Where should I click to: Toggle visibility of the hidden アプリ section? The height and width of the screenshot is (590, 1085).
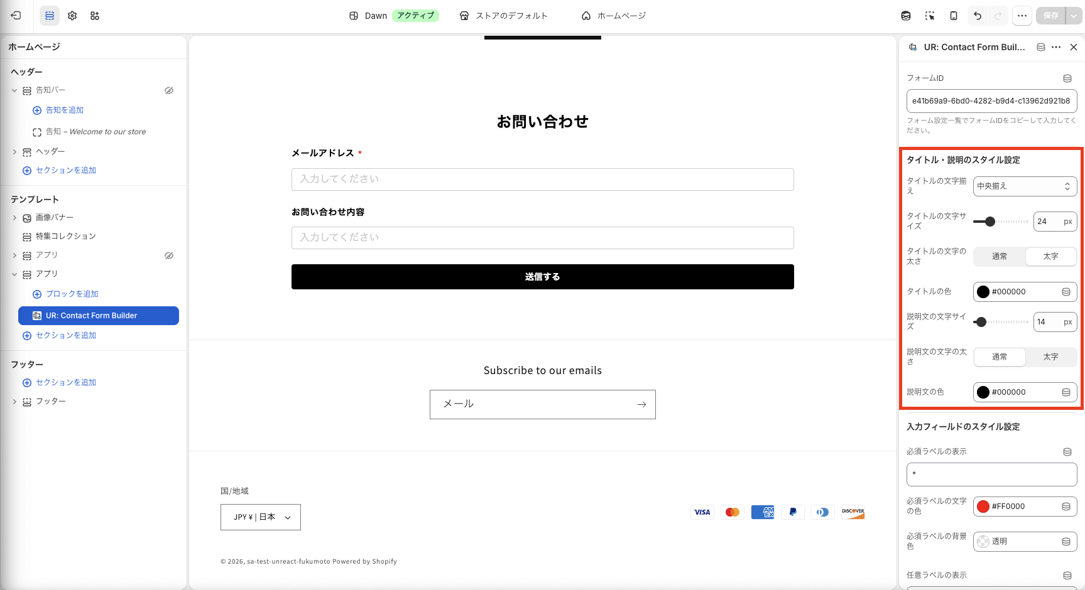coord(169,255)
